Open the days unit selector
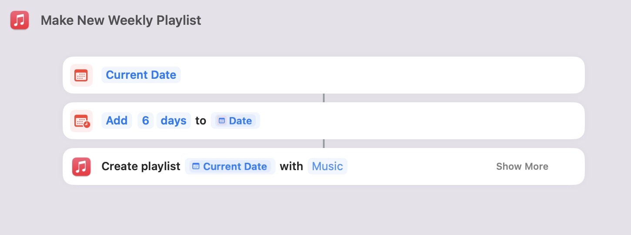Viewport: 631px width, 235px height. [173, 121]
